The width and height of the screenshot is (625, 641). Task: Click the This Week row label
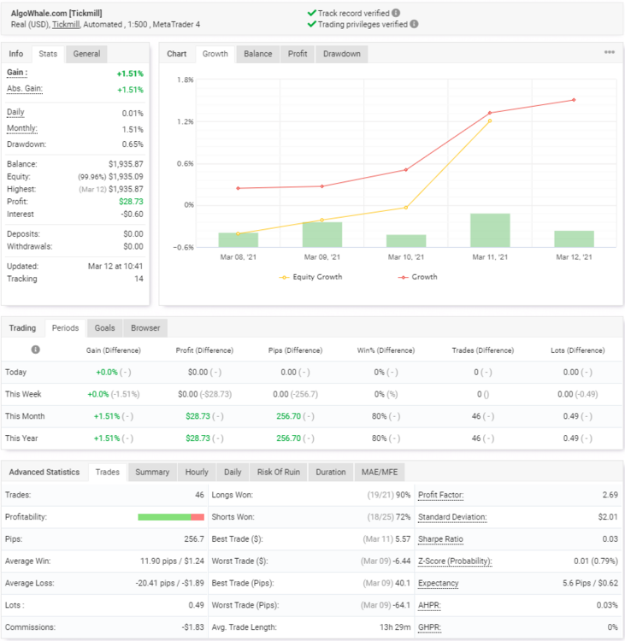pyautogui.click(x=23, y=394)
